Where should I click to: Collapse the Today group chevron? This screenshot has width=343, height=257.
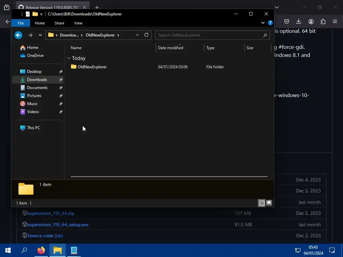[x=69, y=58]
